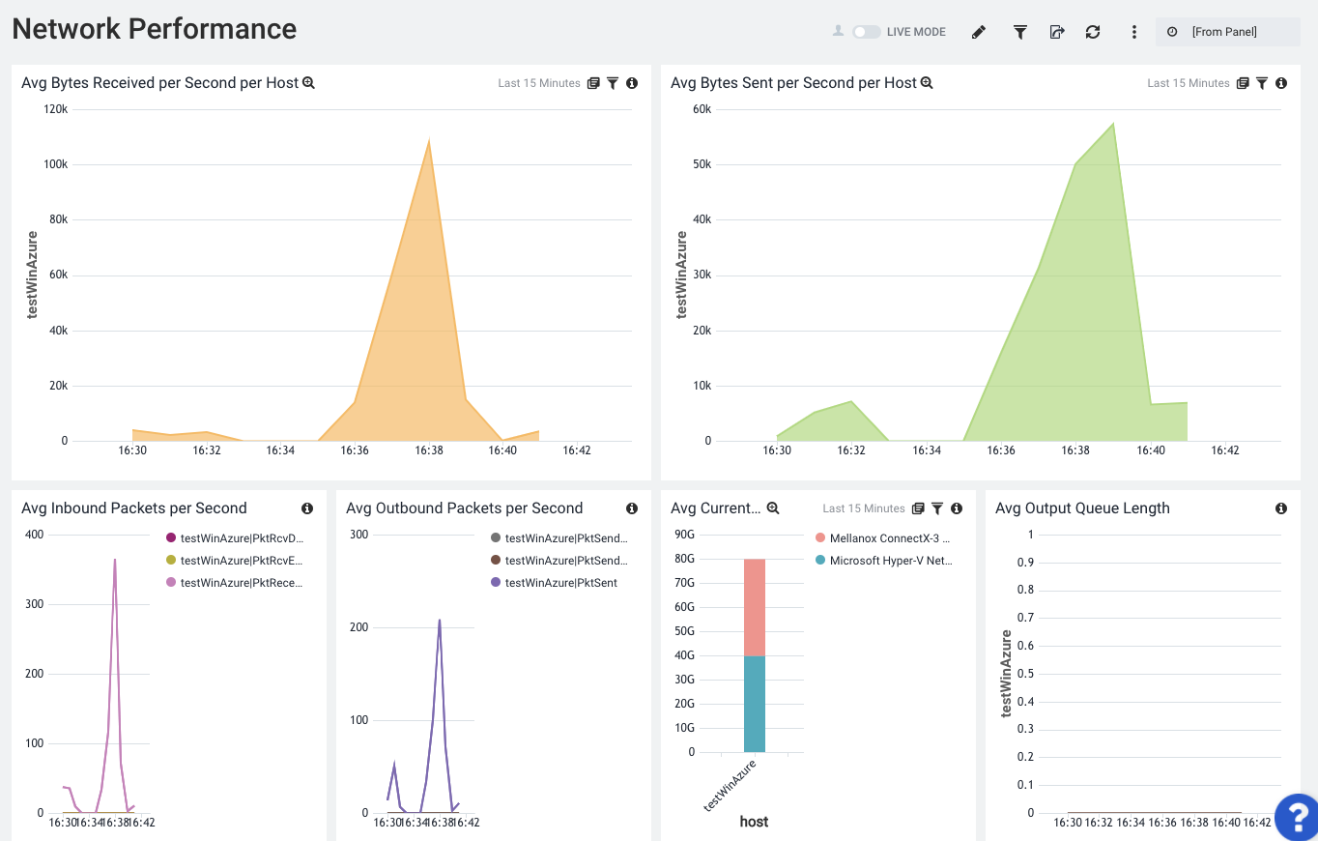Click the Avg Bytes Sent per Second title
The image size is (1318, 841).
coord(793,83)
